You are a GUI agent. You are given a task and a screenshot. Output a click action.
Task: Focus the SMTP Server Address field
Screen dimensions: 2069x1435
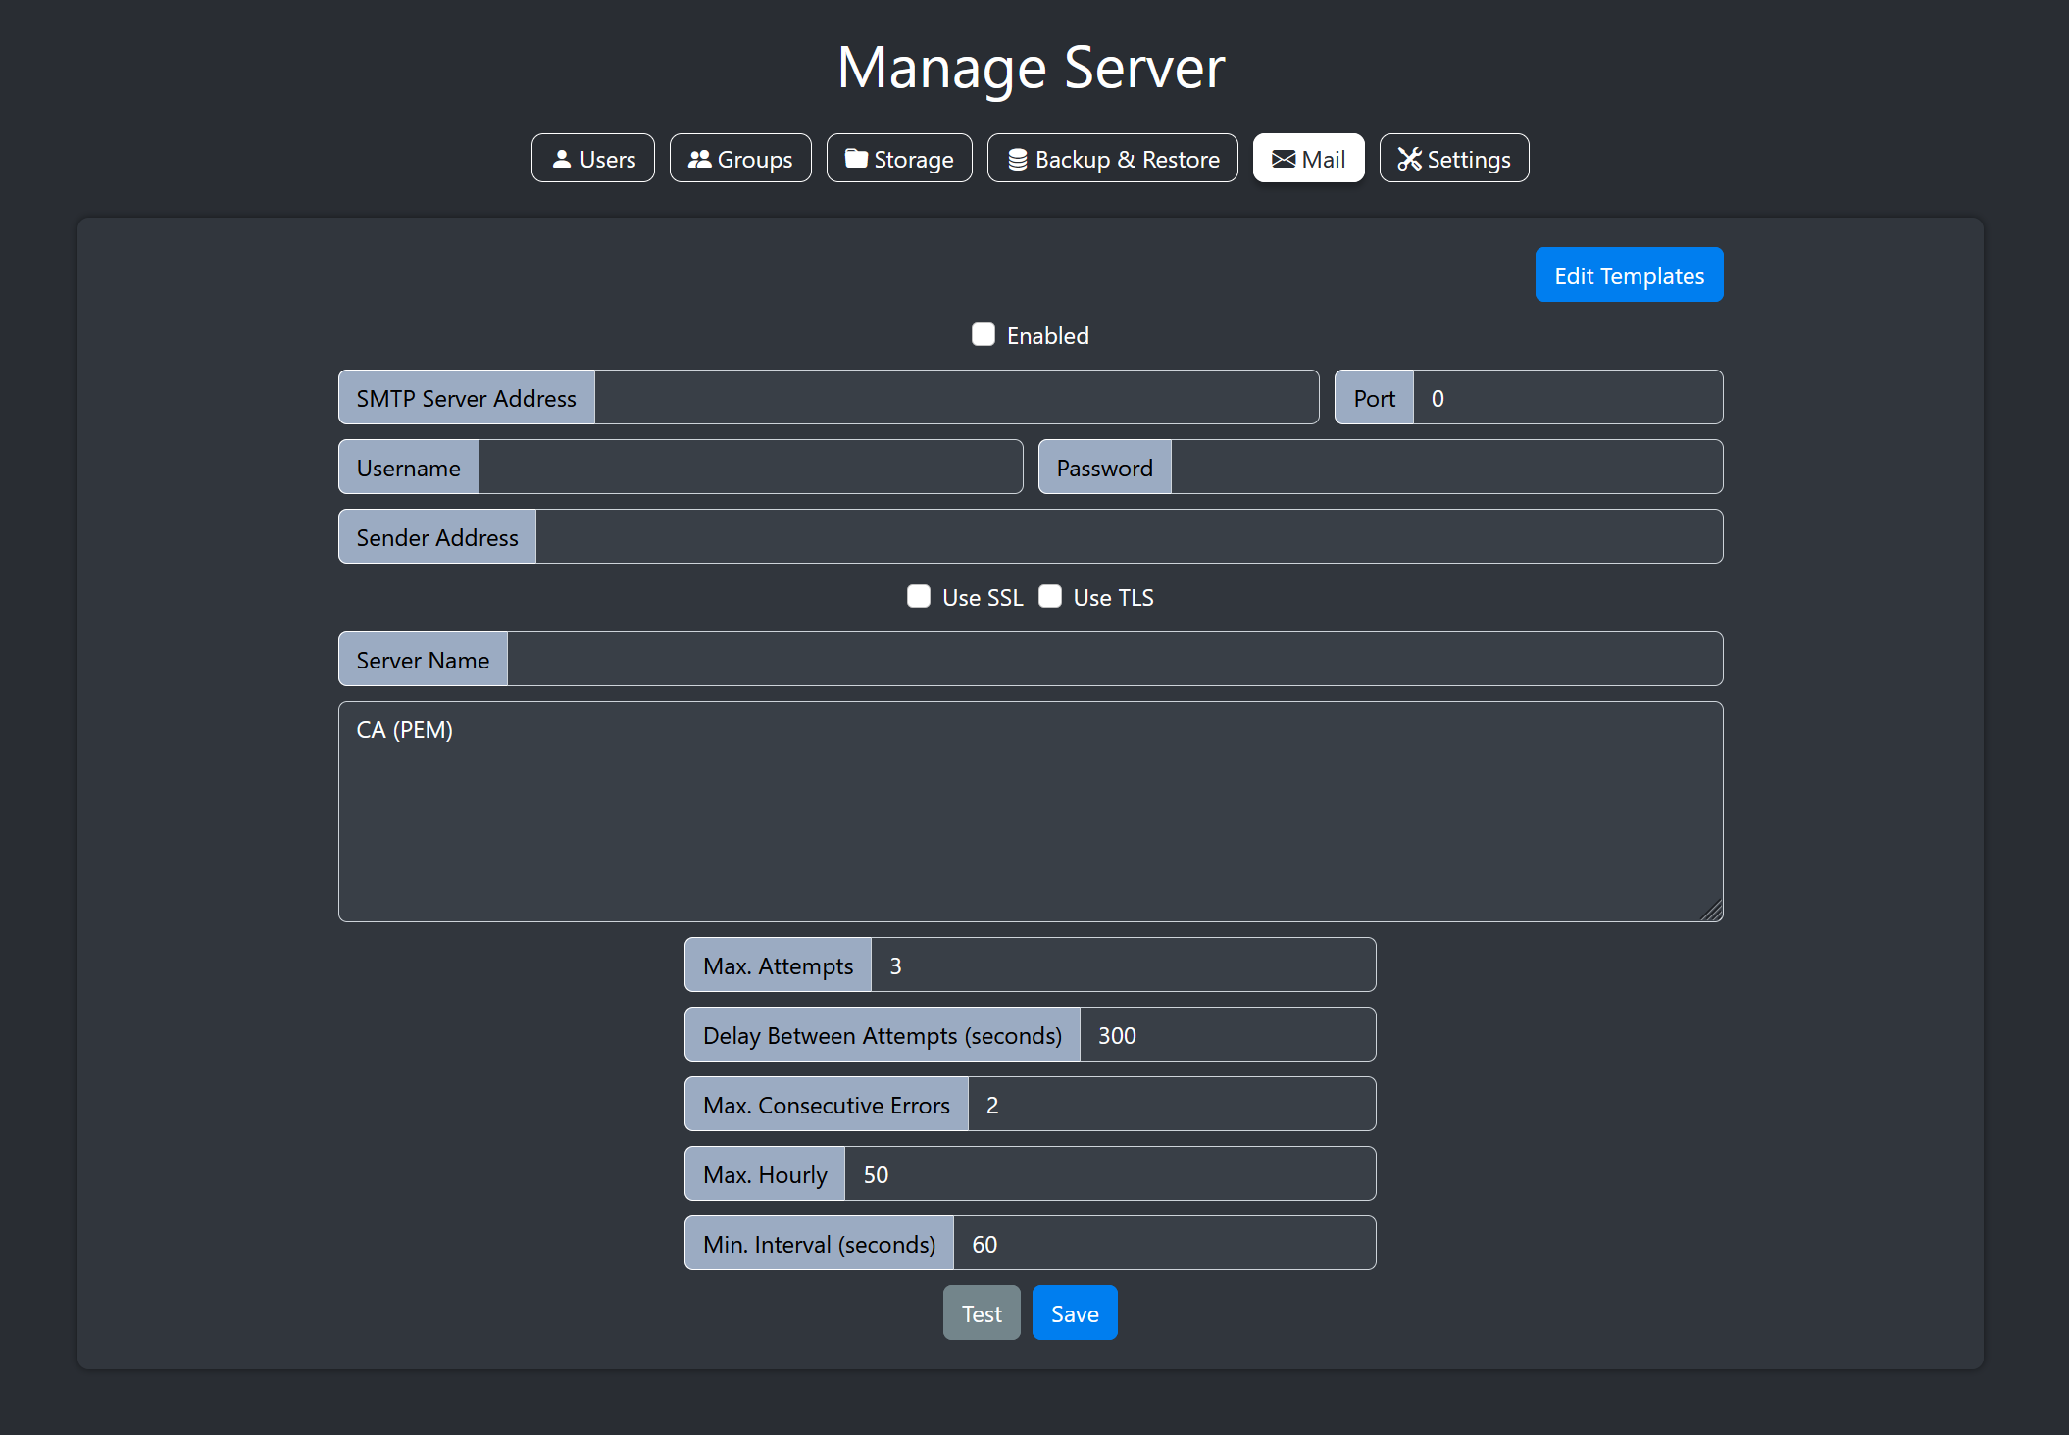(956, 398)
